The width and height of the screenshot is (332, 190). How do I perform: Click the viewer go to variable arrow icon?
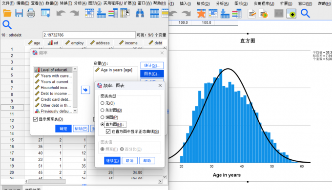[x=225, y=14]
